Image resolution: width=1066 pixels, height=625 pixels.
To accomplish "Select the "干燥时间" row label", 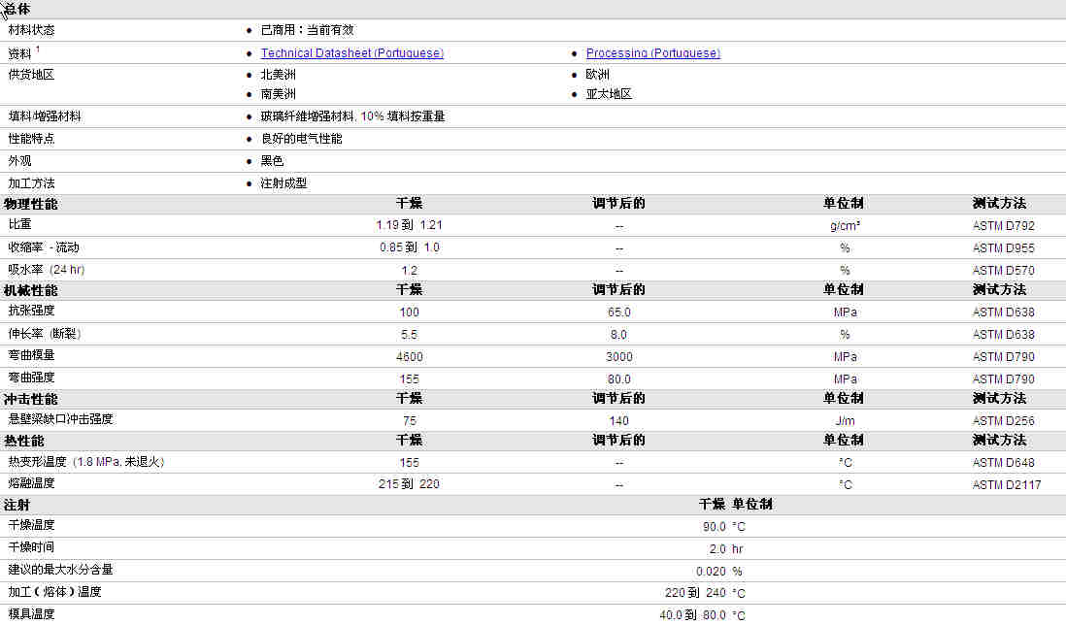I will coord(31,547).
